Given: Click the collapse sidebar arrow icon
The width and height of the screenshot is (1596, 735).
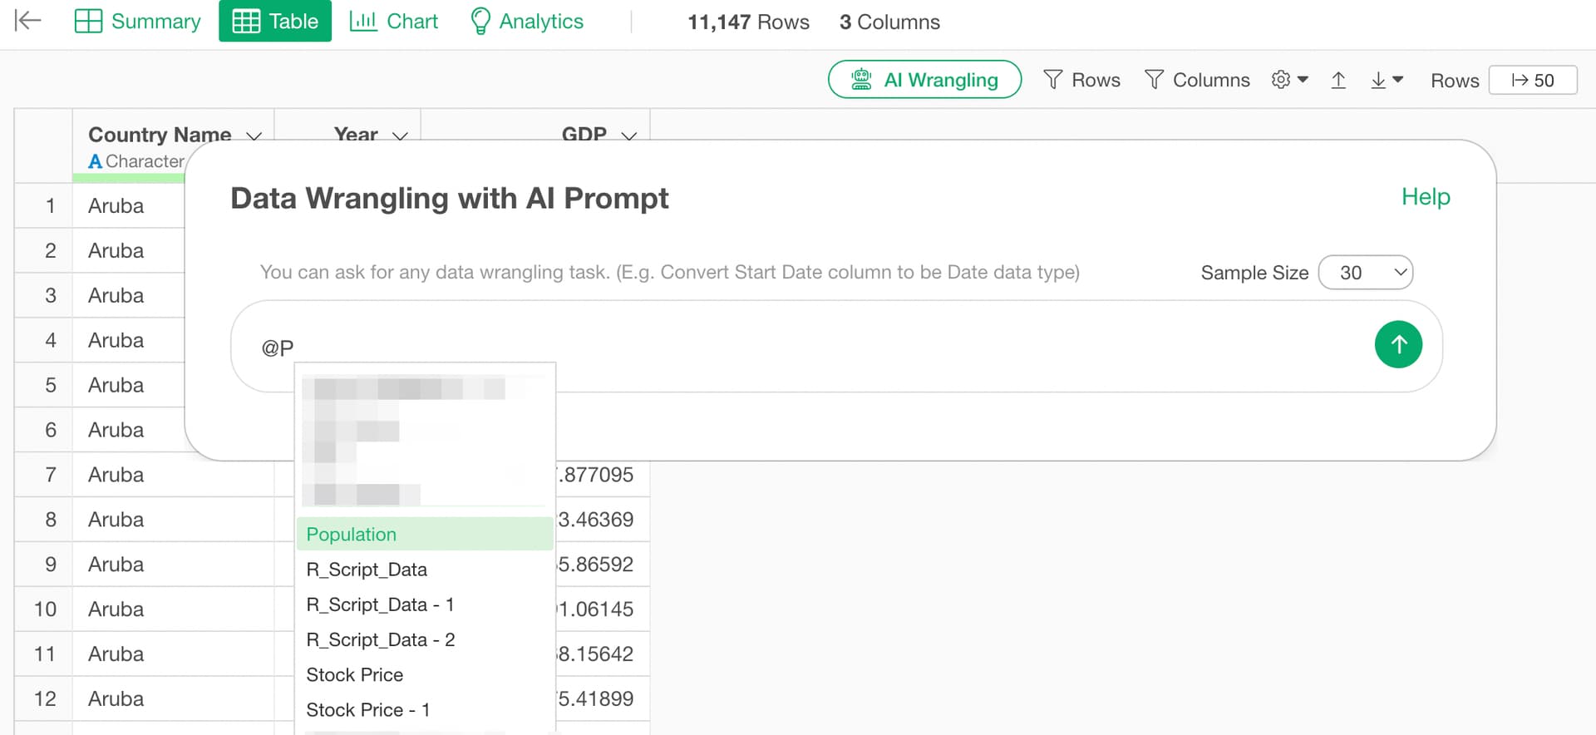Looking at the screenshot, I should (x=28, y=21).
